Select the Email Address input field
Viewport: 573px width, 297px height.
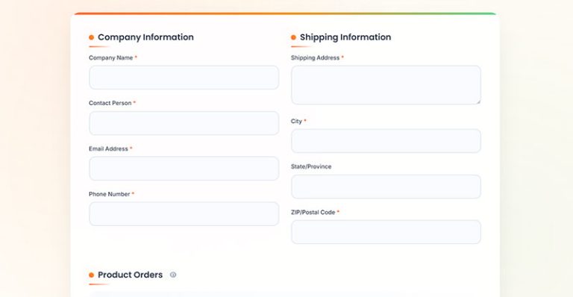click(184, 169)
